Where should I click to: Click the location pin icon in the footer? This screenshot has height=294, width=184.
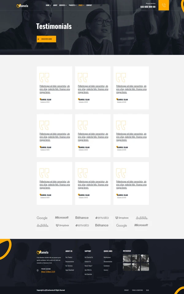pos(38,270)
